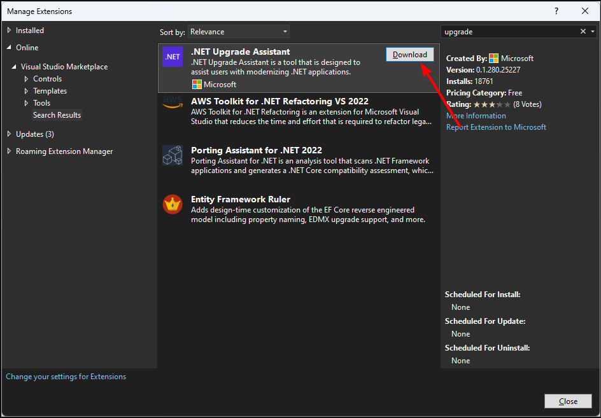
Task: Download the .NET Upgrade Assistant extension
Action: [x=410, y=55]
